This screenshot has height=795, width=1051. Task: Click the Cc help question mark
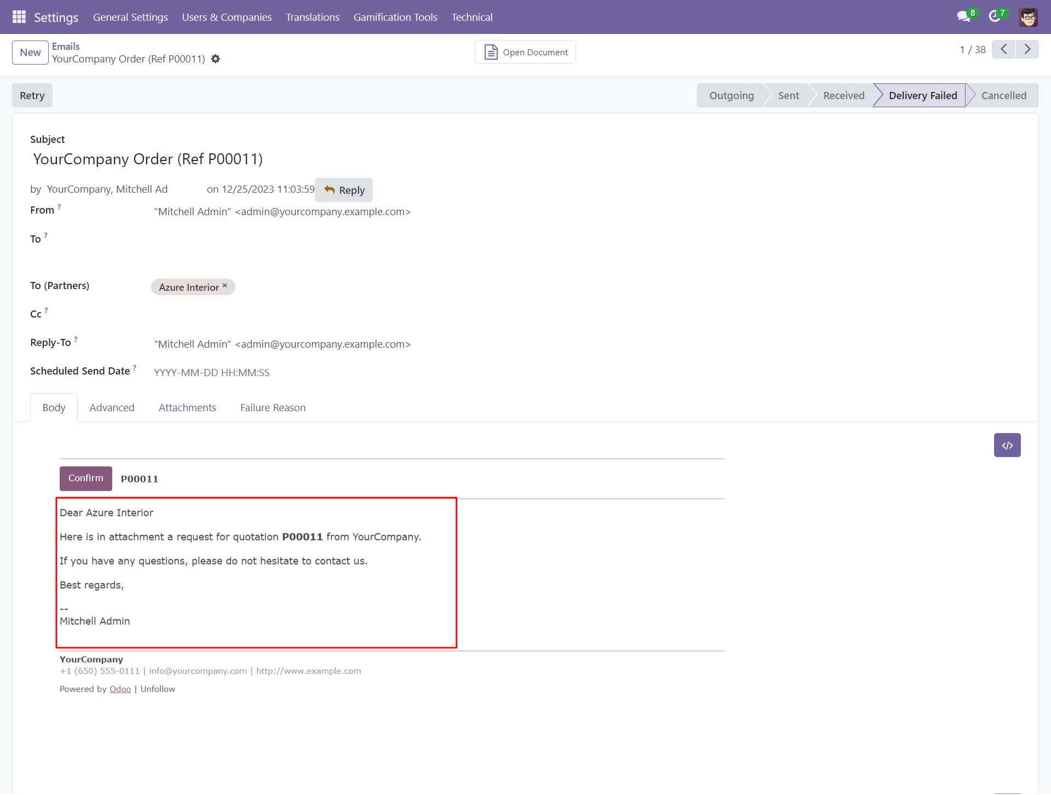pos(46,310)
